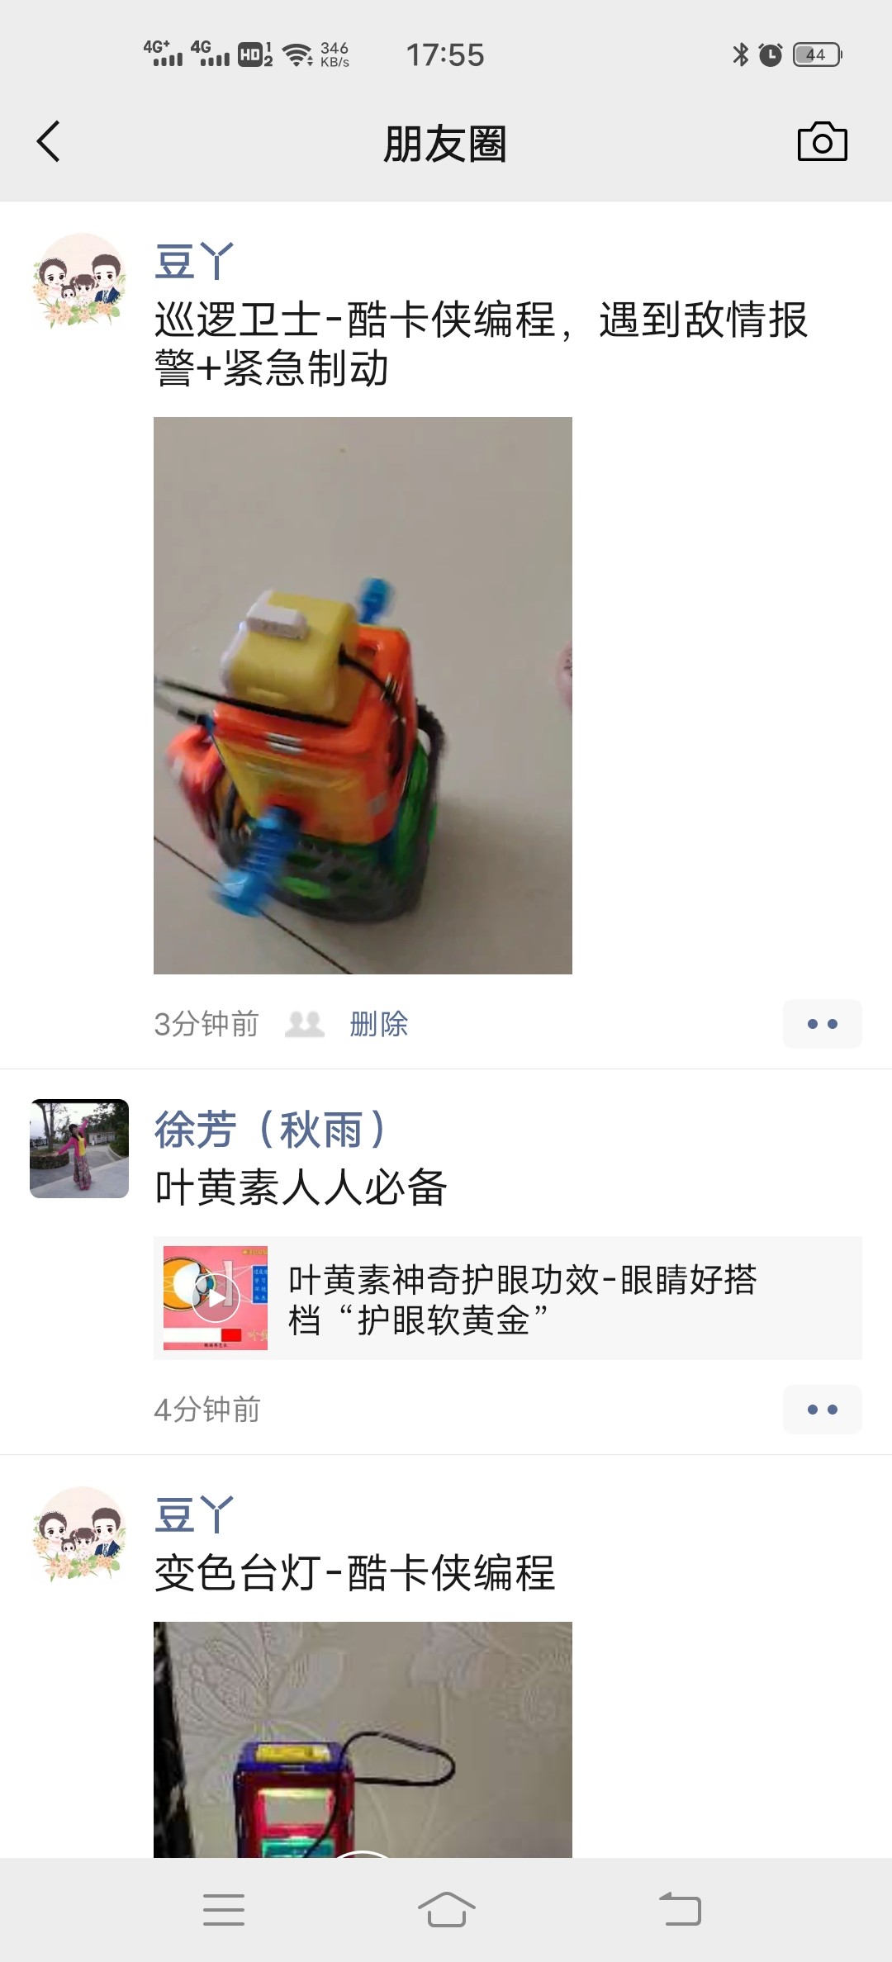Viewport: 892px width, 1962px height.
Task: Tap the Android recent apps menu button
Action: pyautogui.click(x=224, y=1909)
